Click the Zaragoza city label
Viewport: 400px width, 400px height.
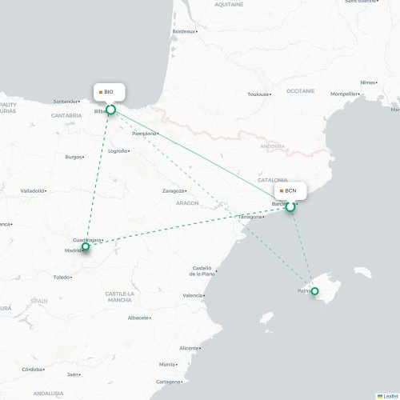pos(173,191)
